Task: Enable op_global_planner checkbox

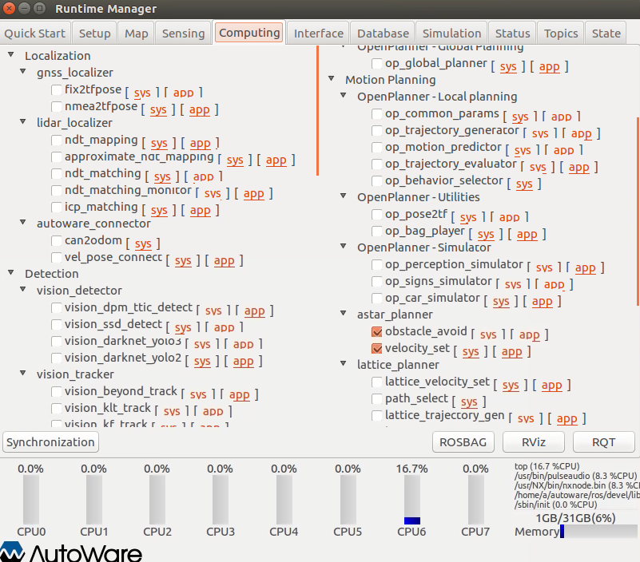Action: pyautogui.click(x=377, y=63)
